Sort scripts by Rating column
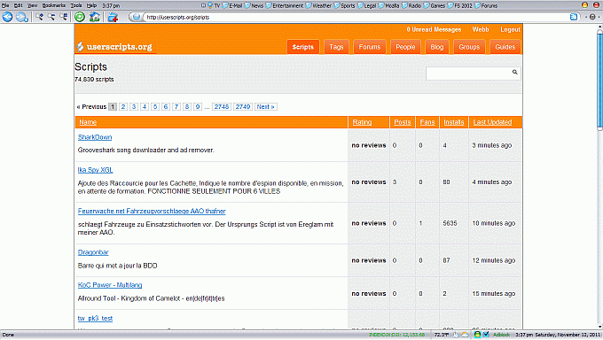 point(362,122)
